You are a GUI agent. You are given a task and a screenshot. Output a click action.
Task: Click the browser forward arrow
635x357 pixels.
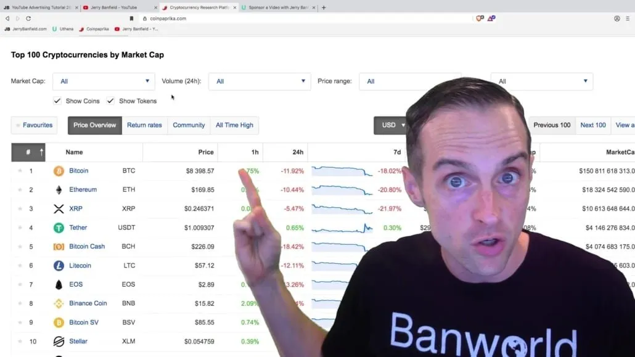[x=18, y=18]
